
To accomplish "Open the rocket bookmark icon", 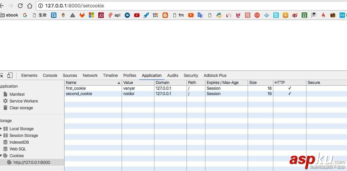I will tap(146, 15).
